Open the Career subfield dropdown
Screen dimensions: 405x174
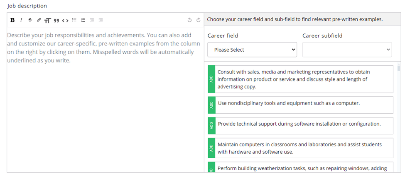[347, 50]
